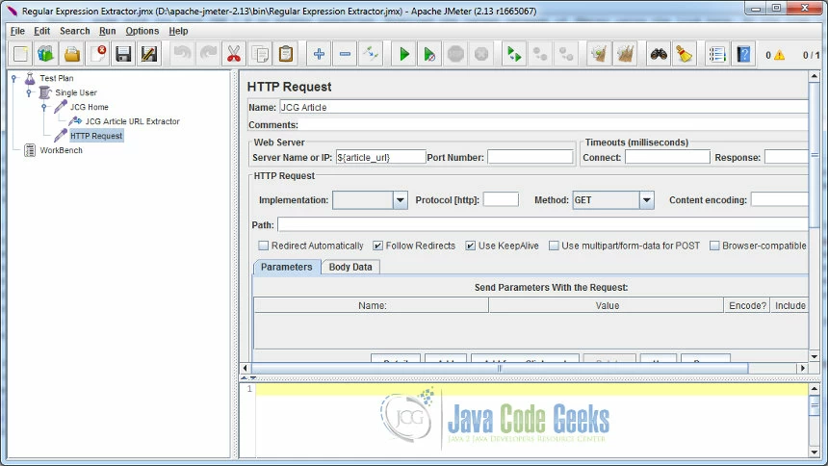Enable Redirect Automatically checkbox
This screenshot has height=466, width=828.
pos(263,246)
